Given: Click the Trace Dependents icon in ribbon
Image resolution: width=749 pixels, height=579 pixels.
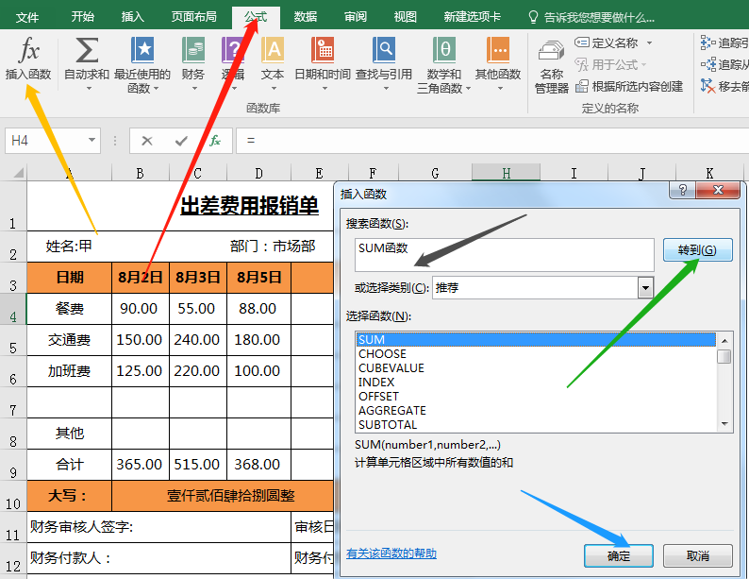Looking at the screenshot, I should pos(707,64).
